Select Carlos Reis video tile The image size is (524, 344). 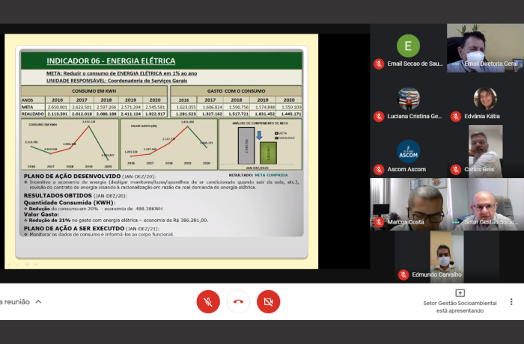pos(485,151)
